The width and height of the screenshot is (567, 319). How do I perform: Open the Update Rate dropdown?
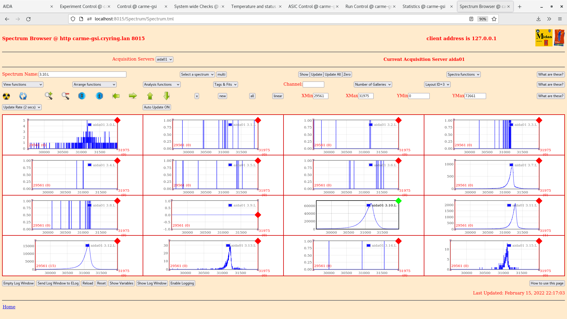pos(22,107)
